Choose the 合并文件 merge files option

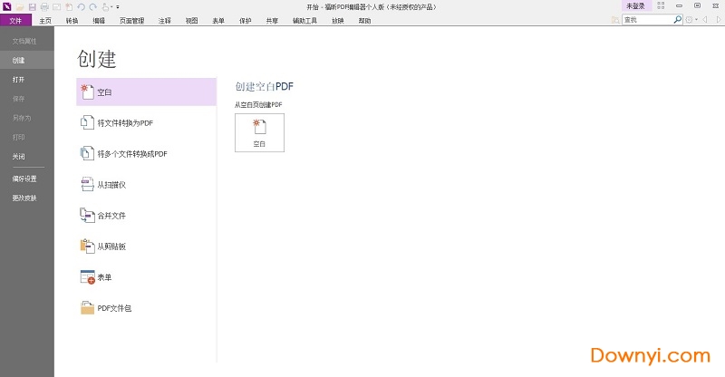coord(146,216)
